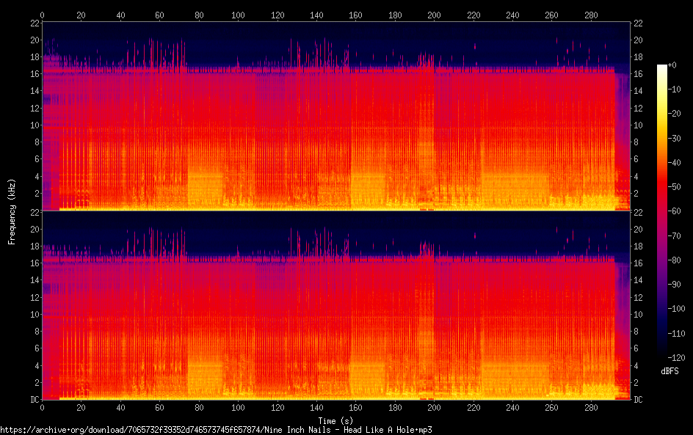The width and height of the screenshot is (693, 435).
Task: Click the "dBFS" label under the color scale
Action: pos(670,372)
